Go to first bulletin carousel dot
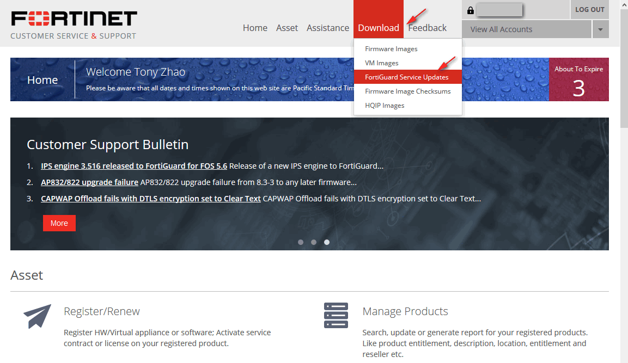628x363 pixels. [x=301, y=242]
